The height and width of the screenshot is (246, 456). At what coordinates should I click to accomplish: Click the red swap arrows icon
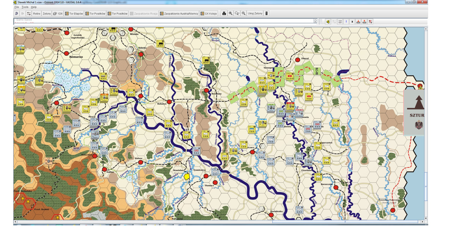(370, 22)
